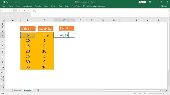The image size is (170, 95).
Task: Click inside the formula bar text
Action: coord(34,11)
